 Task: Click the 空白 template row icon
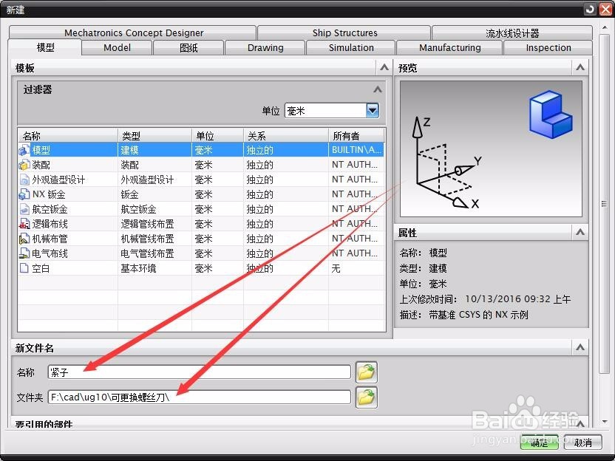click(x=24, y=268)
